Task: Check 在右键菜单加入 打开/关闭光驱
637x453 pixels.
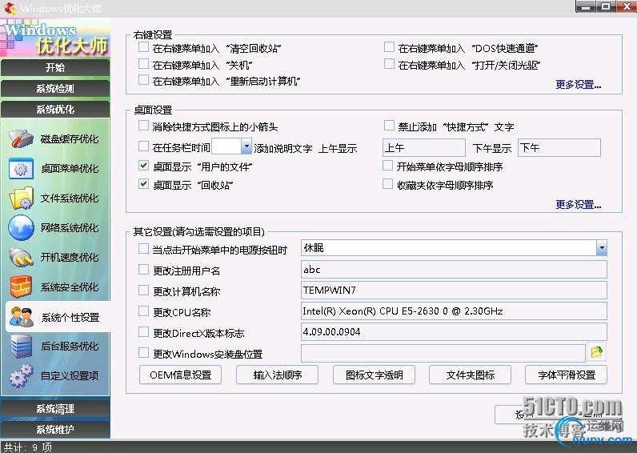Action: click(389, 64)
